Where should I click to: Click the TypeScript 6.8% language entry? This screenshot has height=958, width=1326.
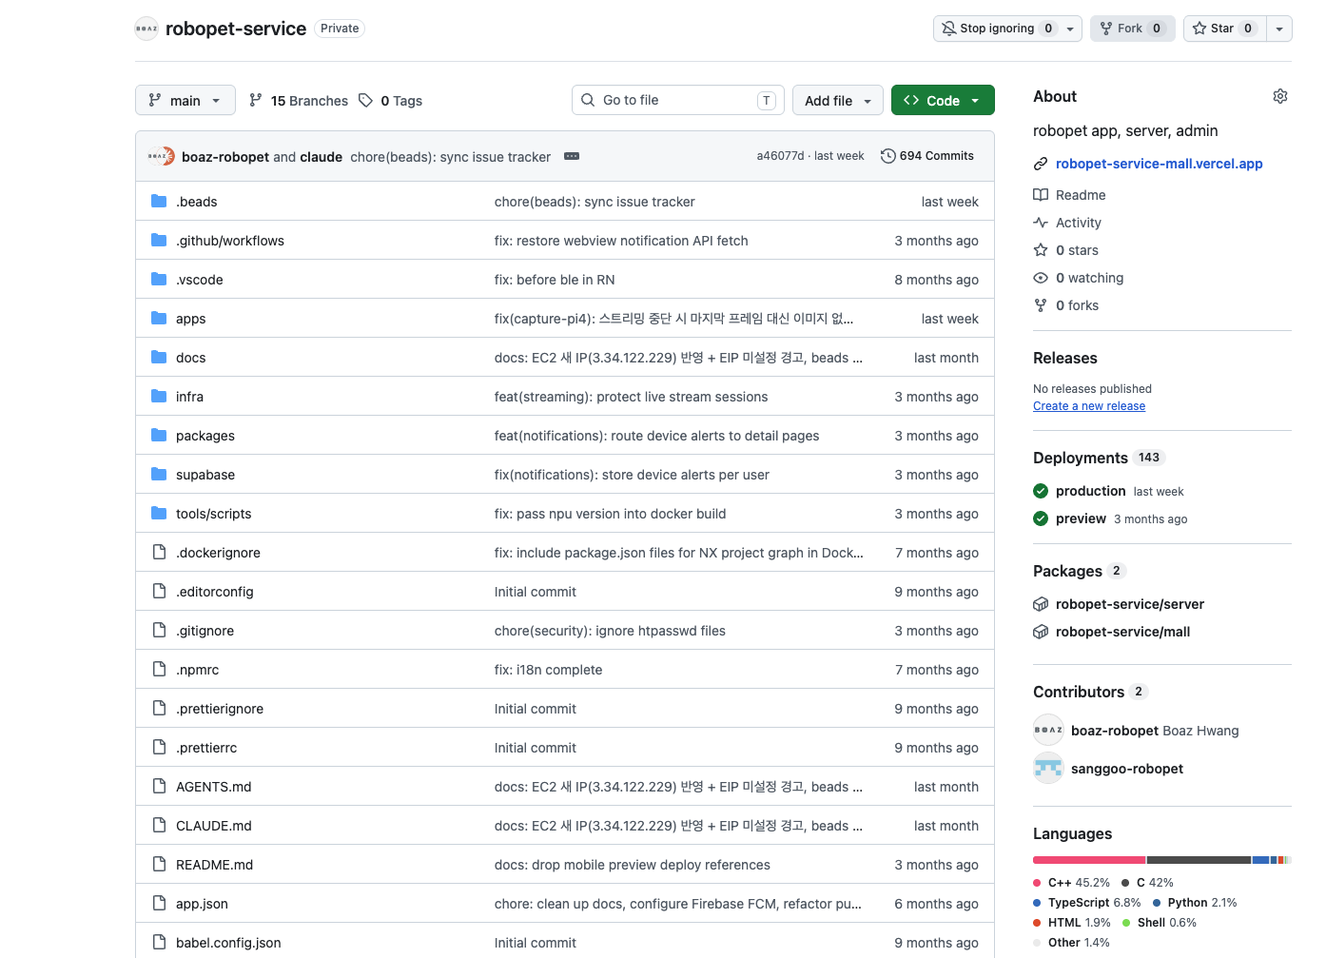pyautogui.click(x=1087, y=903)
